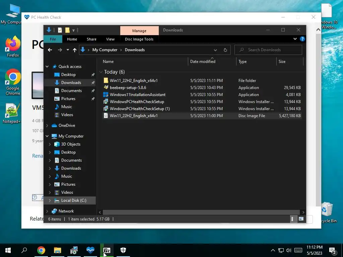Select Network in navigation pane

pyautogui.click(x=66, y=211)
